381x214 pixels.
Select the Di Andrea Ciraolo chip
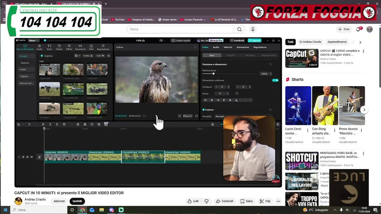tap(310, 42)
